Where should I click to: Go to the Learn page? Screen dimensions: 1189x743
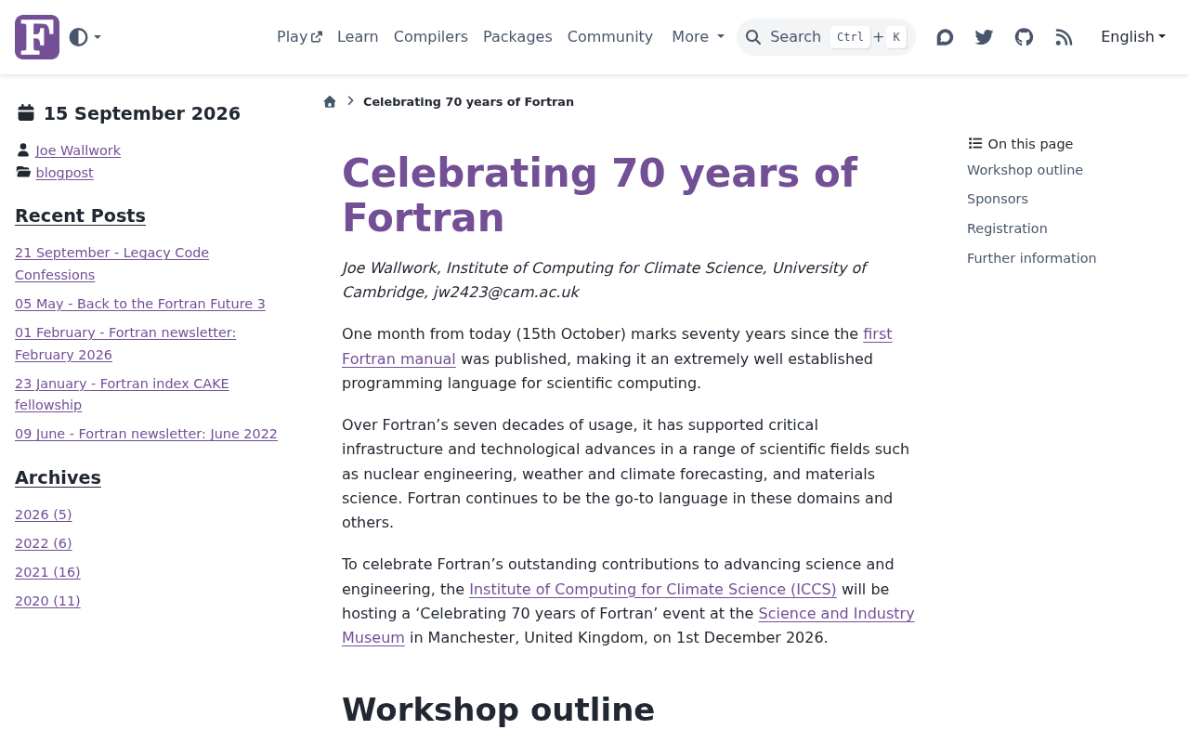pos(358,37)
